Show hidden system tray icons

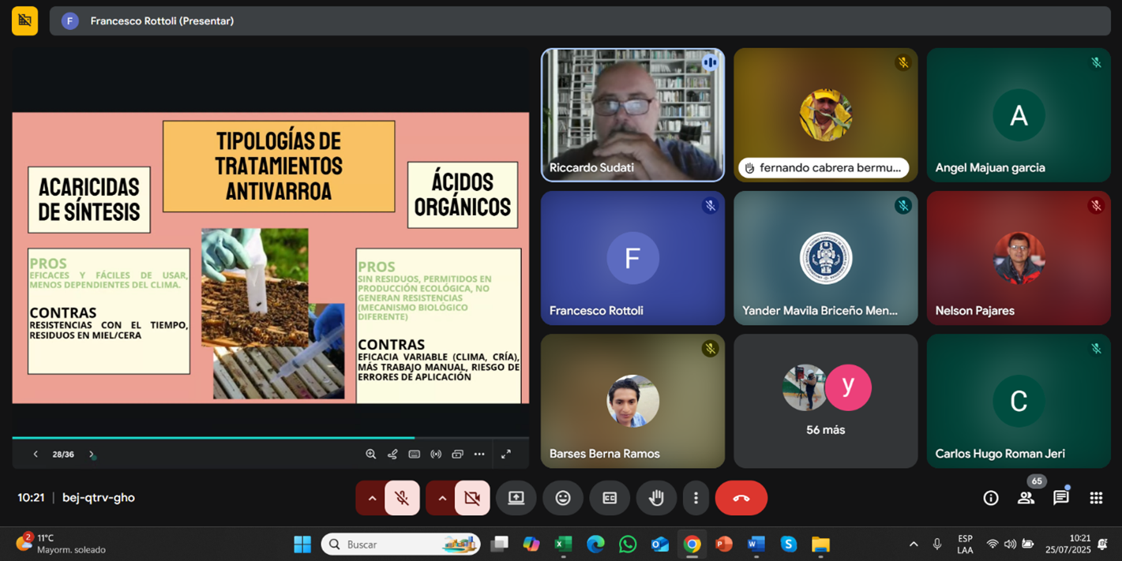(x=914, y=544)
